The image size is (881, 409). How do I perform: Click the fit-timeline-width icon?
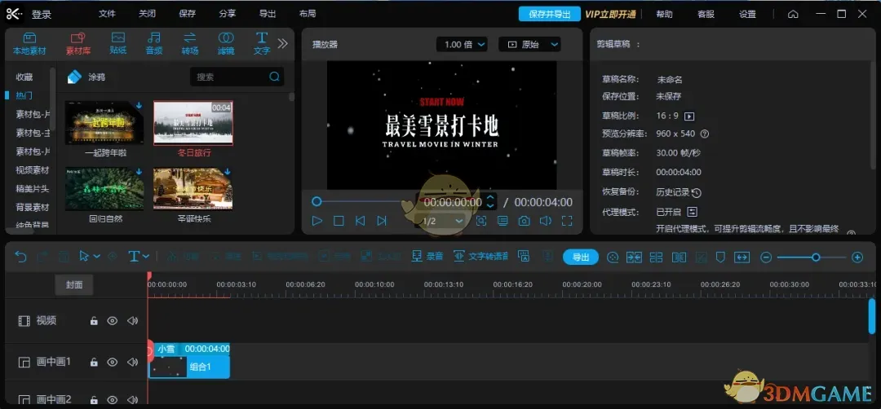click(742, 257)
